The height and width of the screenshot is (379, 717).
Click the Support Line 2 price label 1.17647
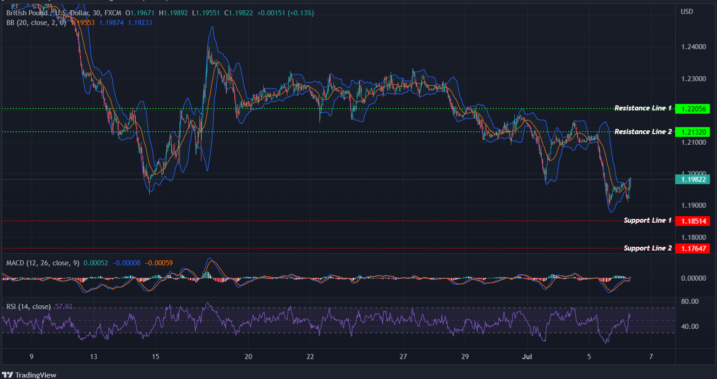(x=692, y=248)
